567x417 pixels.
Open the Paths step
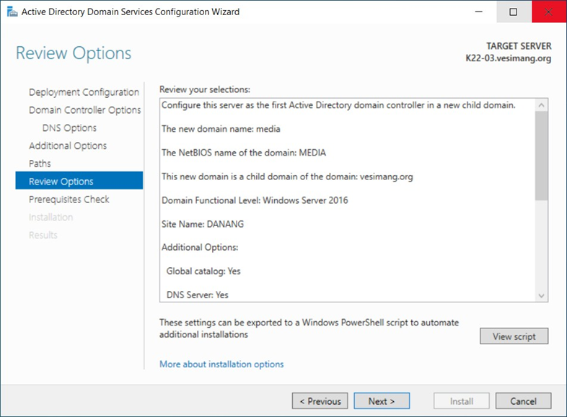point(40,163)
